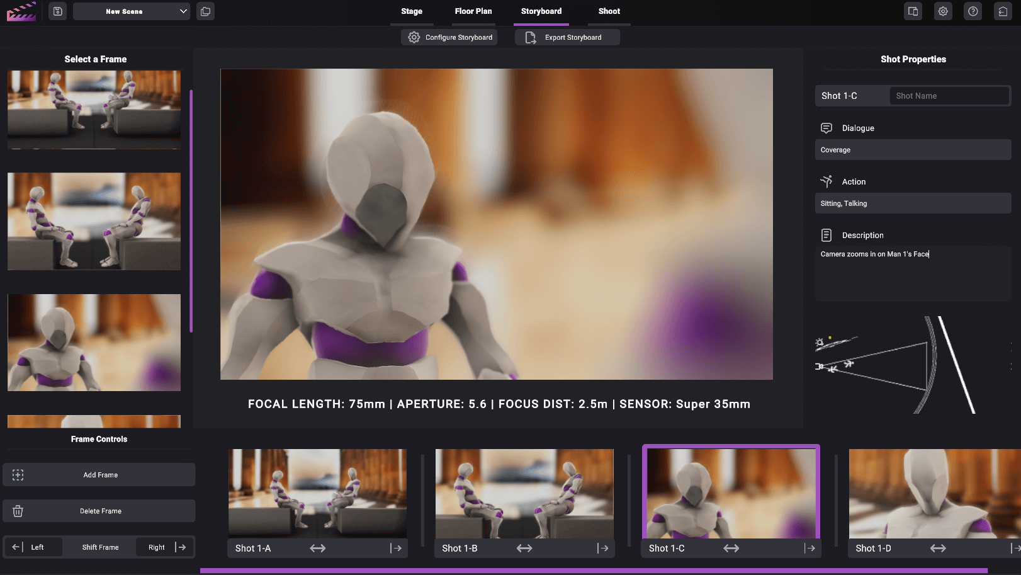This screenshot has height=575, width=1021.
Task: Click the Export Storyboard button
Action: [x=567, y=37]
